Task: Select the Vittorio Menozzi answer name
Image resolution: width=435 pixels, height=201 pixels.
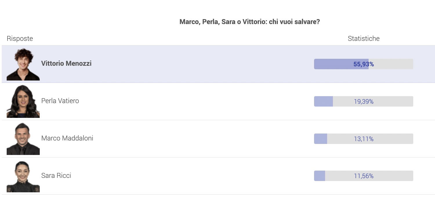Action: tap(66, 63)
